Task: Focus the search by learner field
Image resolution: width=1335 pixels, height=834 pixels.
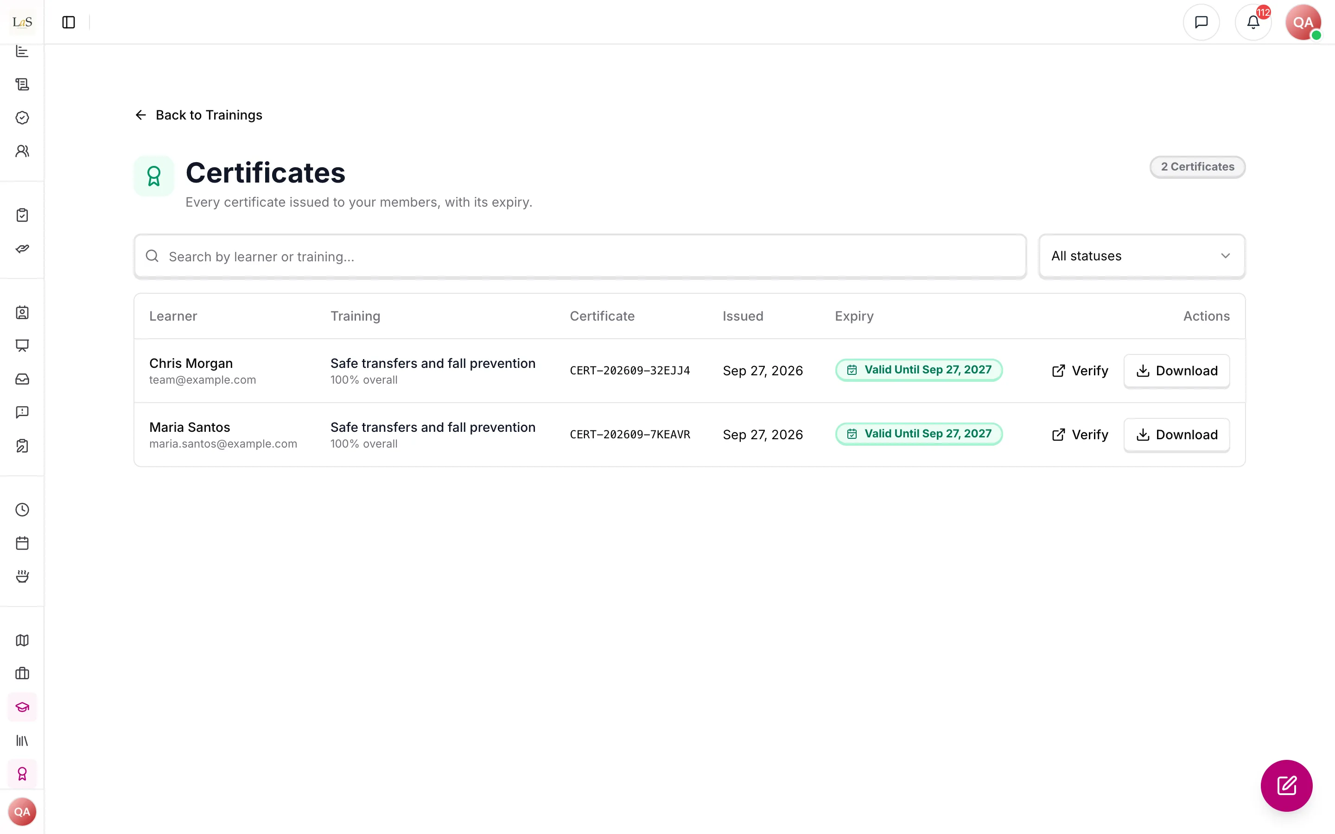Action: point(580,256)
